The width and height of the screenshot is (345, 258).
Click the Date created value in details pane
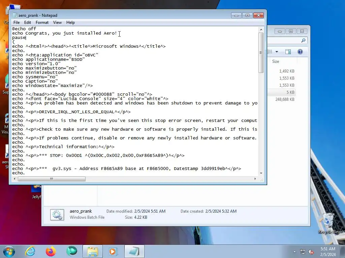[221, 211]
